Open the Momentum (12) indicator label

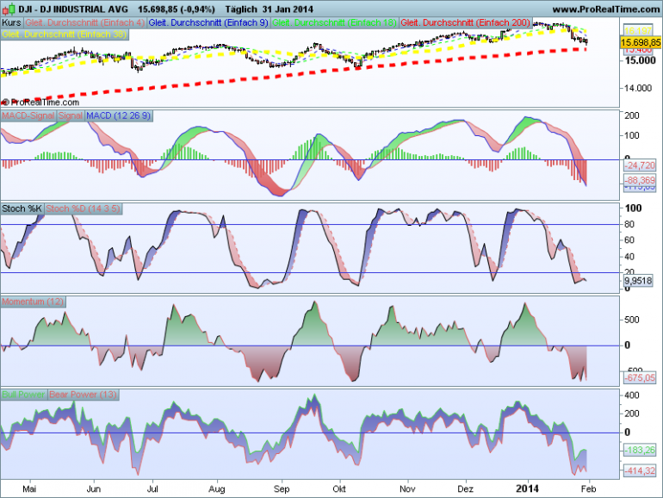33,302
